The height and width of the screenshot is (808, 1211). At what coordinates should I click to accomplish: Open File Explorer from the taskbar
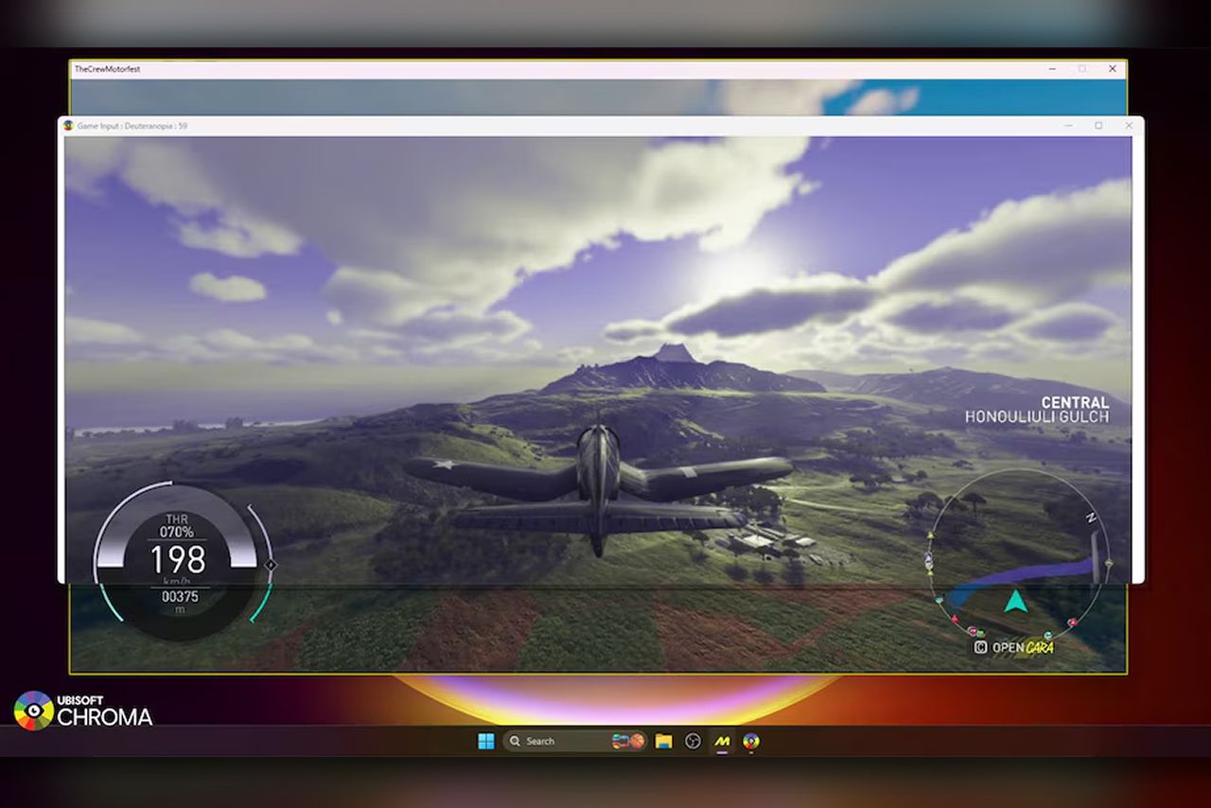tap(663, 741)
